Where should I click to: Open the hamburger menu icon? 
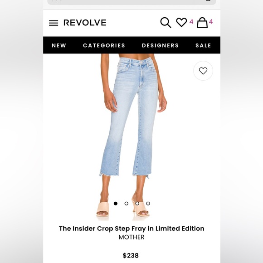pyautogui.click(x=54, y=23)
